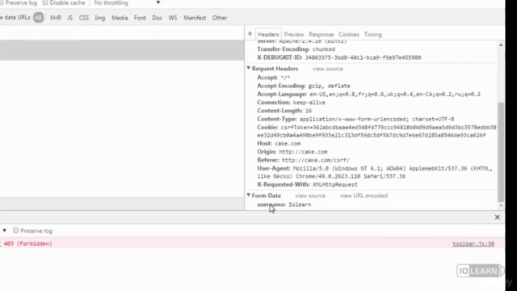Viewport: 517px width, 291px height.
Task: Filter requests by Doc
Action: 157,18
